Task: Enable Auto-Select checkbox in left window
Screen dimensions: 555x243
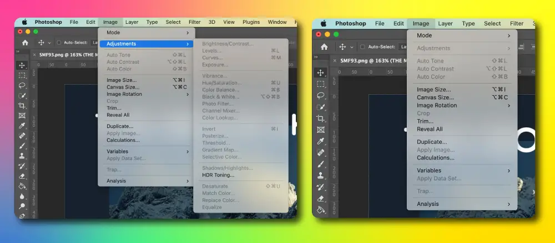Action: tap(59, 43)
